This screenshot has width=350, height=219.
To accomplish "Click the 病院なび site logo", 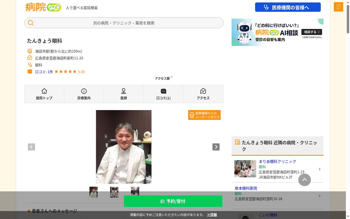I will (43, 7).
